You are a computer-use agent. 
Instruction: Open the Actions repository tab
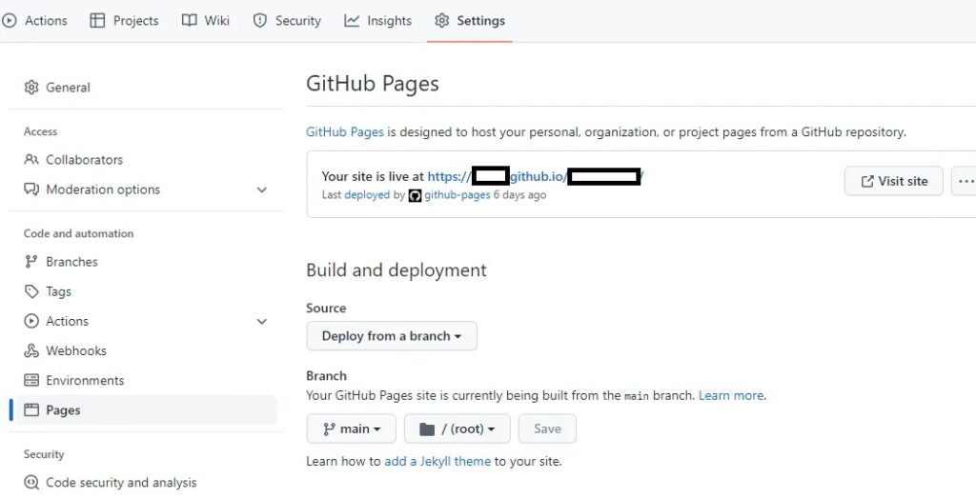click(34, 21)
